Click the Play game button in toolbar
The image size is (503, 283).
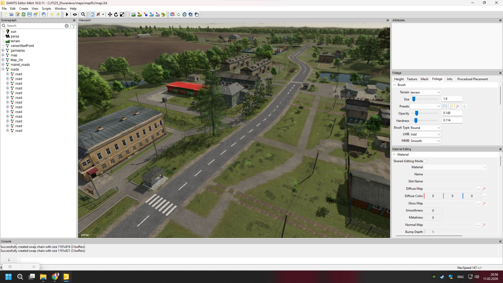(67, 15)
